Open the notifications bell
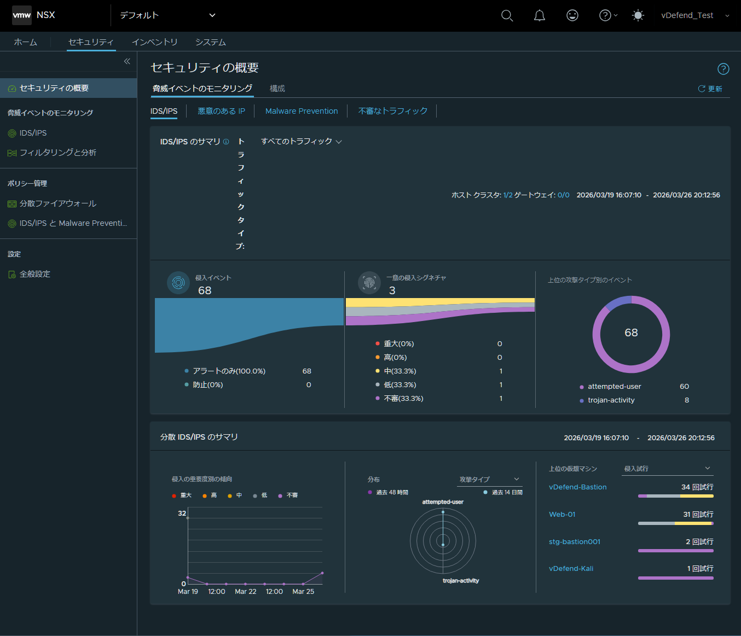The width and height of the screenshot is (741, 636). pos(540,15)
